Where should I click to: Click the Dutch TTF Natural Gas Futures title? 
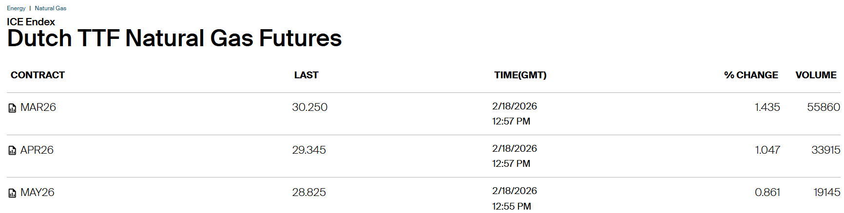click(174, 38)
